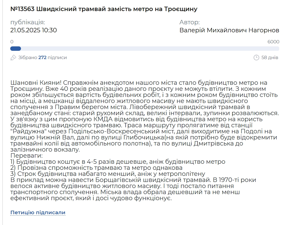Click the empty grey progress bar track
This screenshot has width=285, height=225.
click(149, 49)
